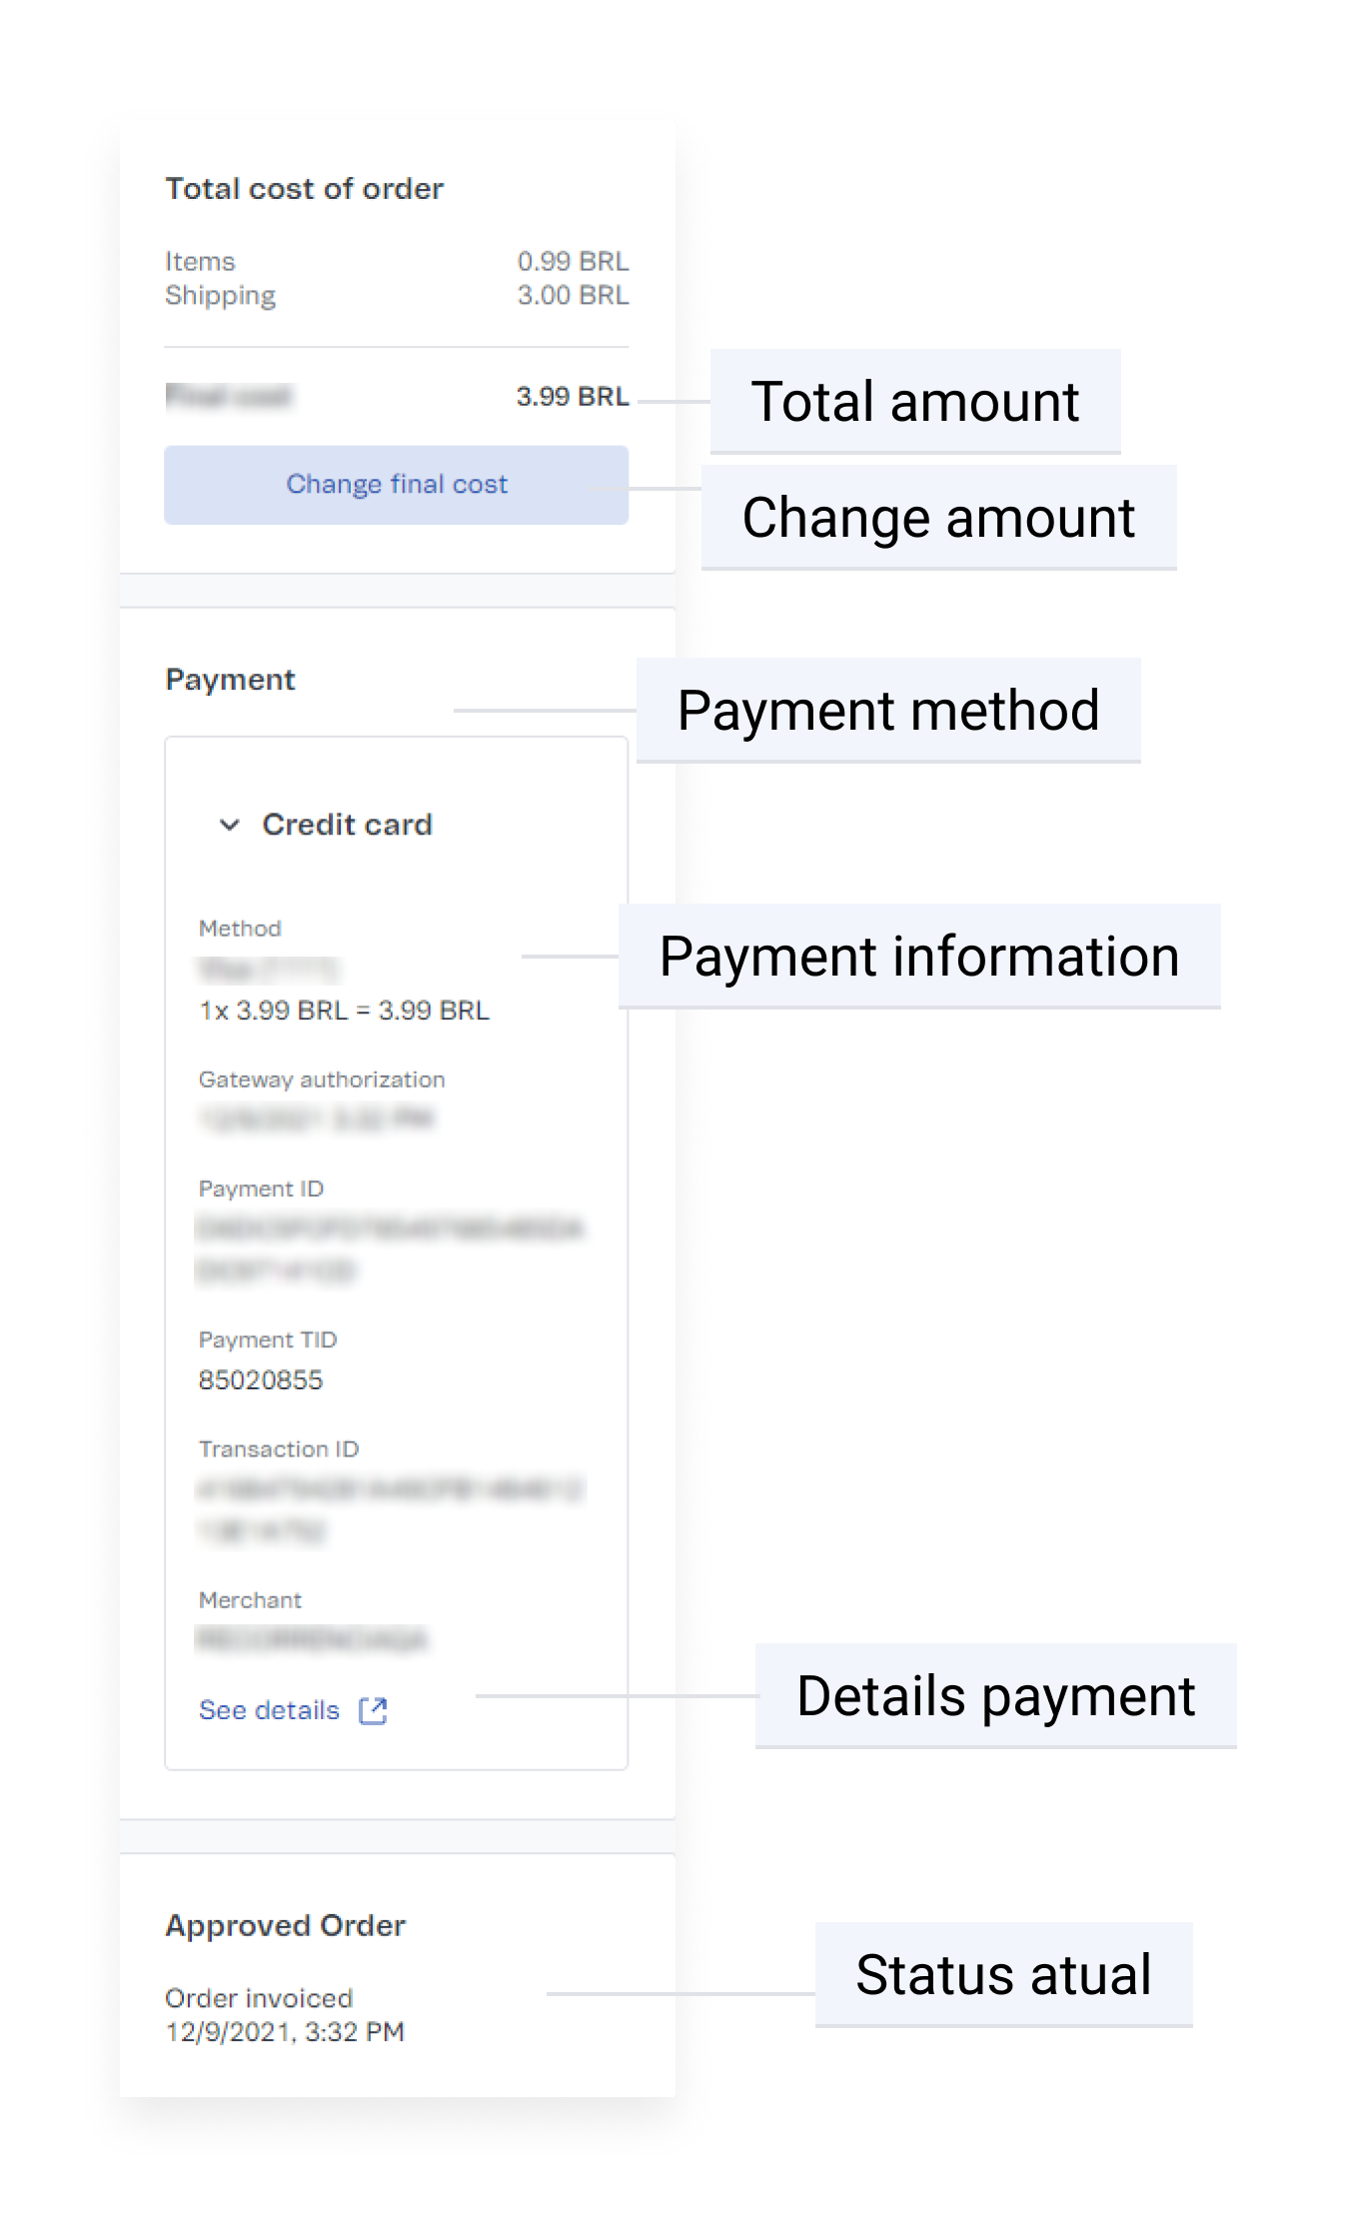1357x2216 pixels.
Task: Click the Change amount annotation label
Action: pyautogui.click(x=937, y=518)
